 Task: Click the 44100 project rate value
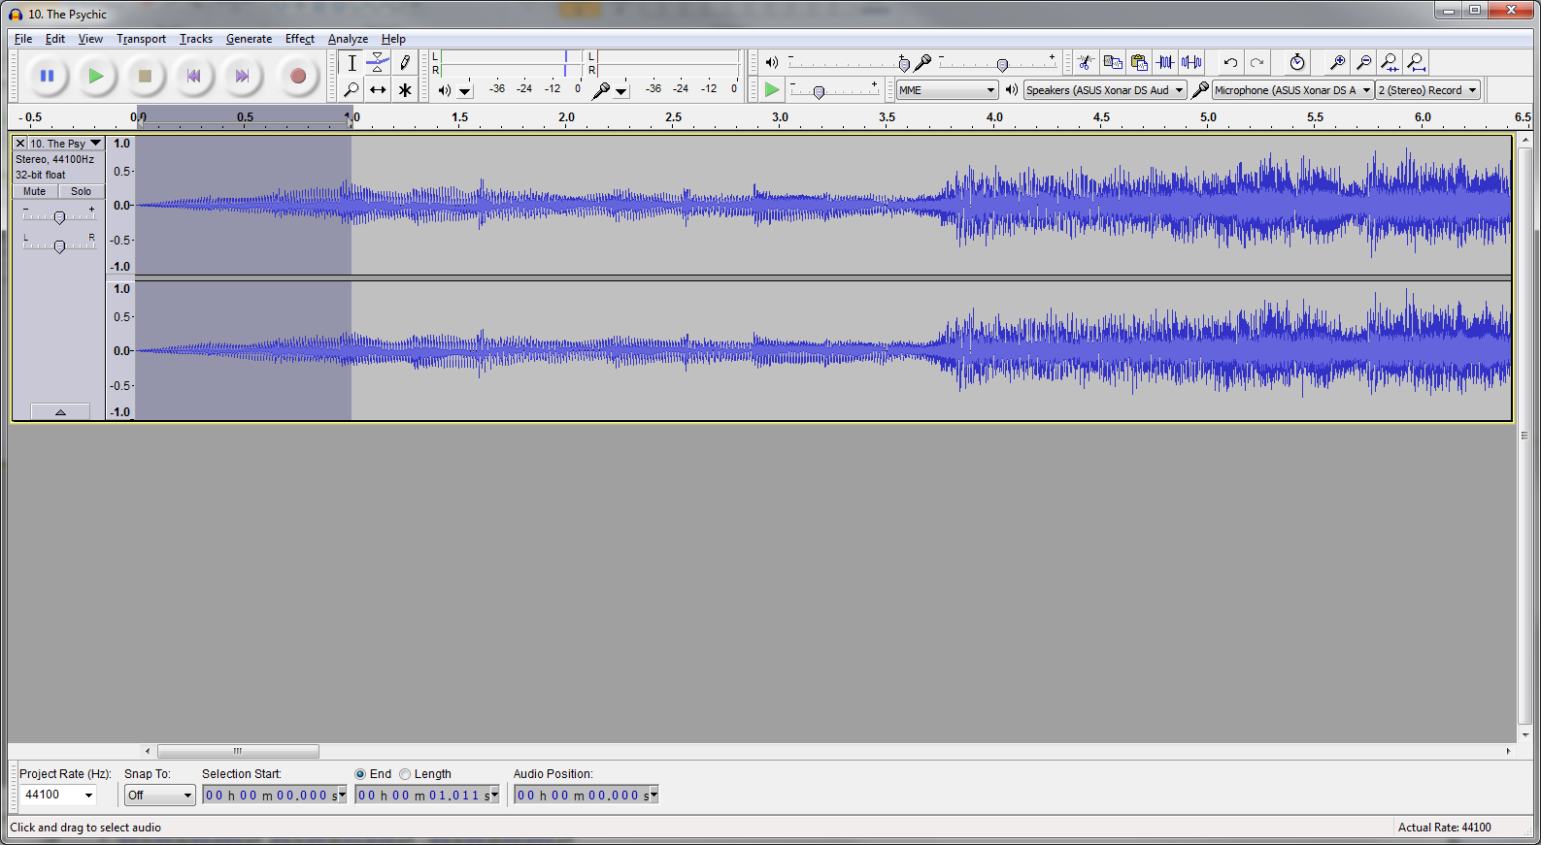(42, 795)
